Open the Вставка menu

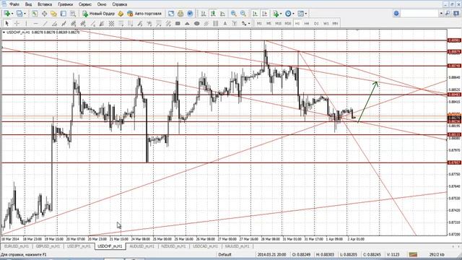coord(45,4)
